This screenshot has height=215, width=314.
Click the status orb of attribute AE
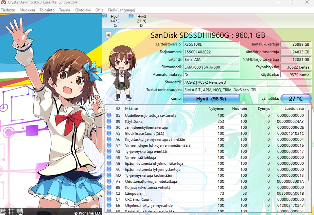coord(109,181)
